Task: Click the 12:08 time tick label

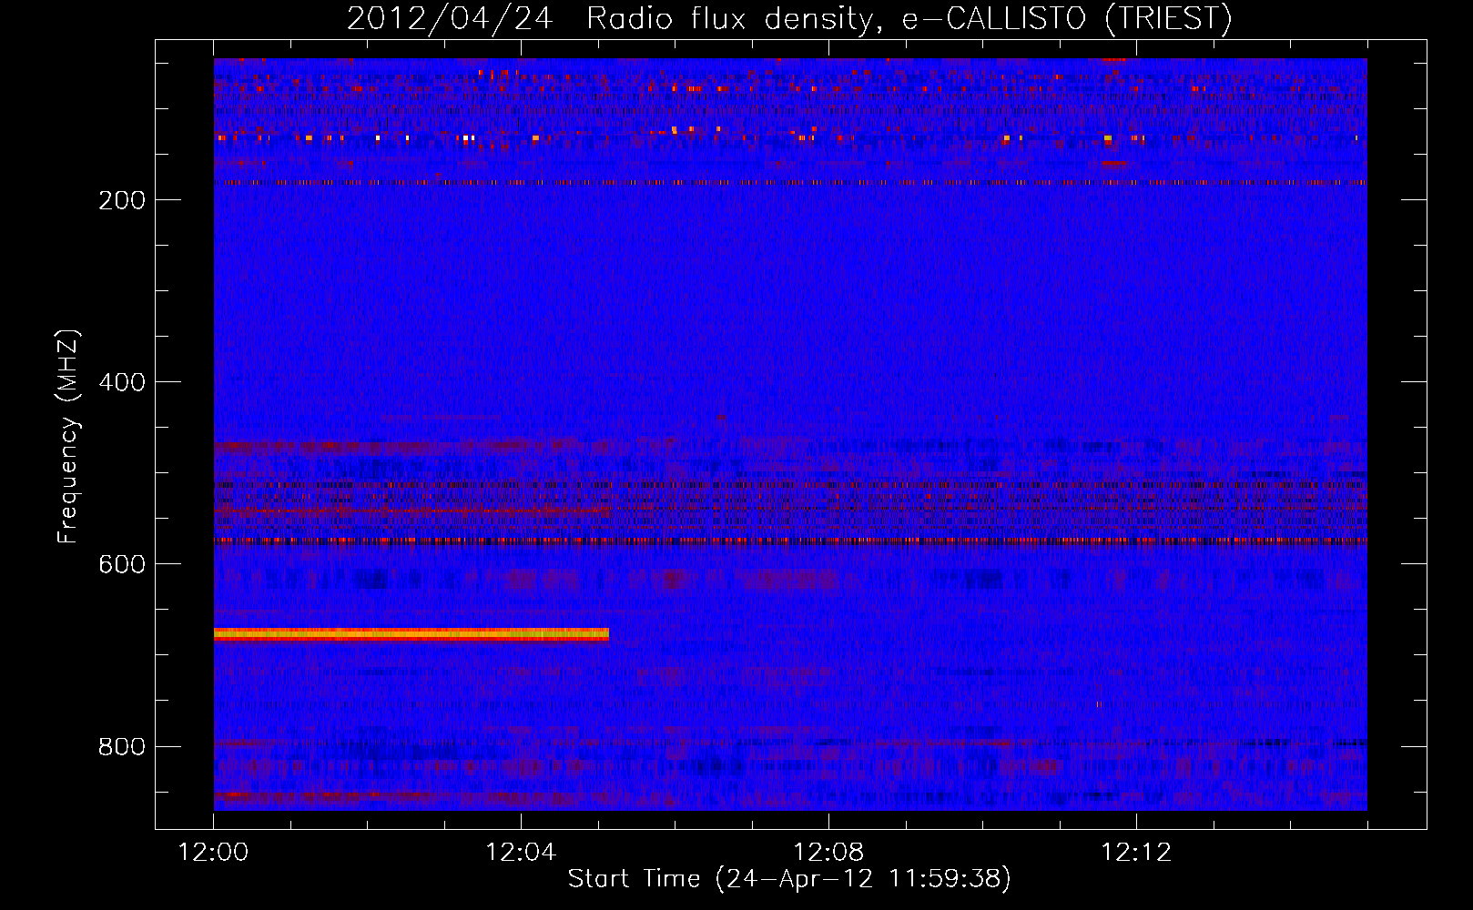Action: (828, 853)
